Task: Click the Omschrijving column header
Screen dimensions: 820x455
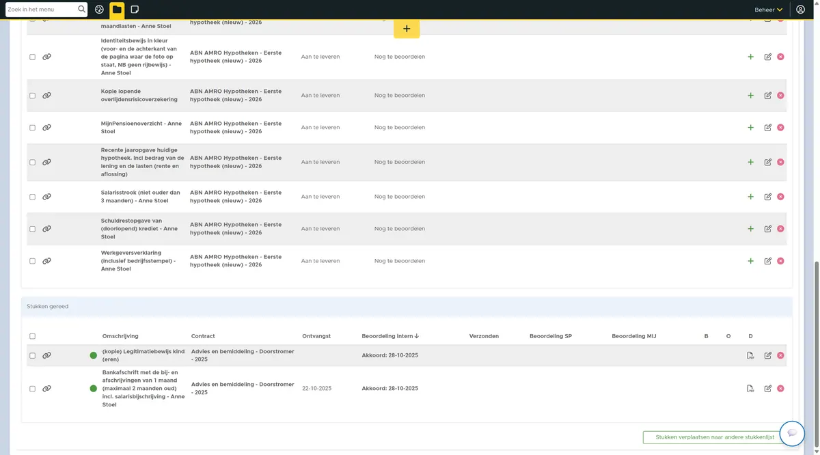Action: pyautogui.click(x=120, y=336)
